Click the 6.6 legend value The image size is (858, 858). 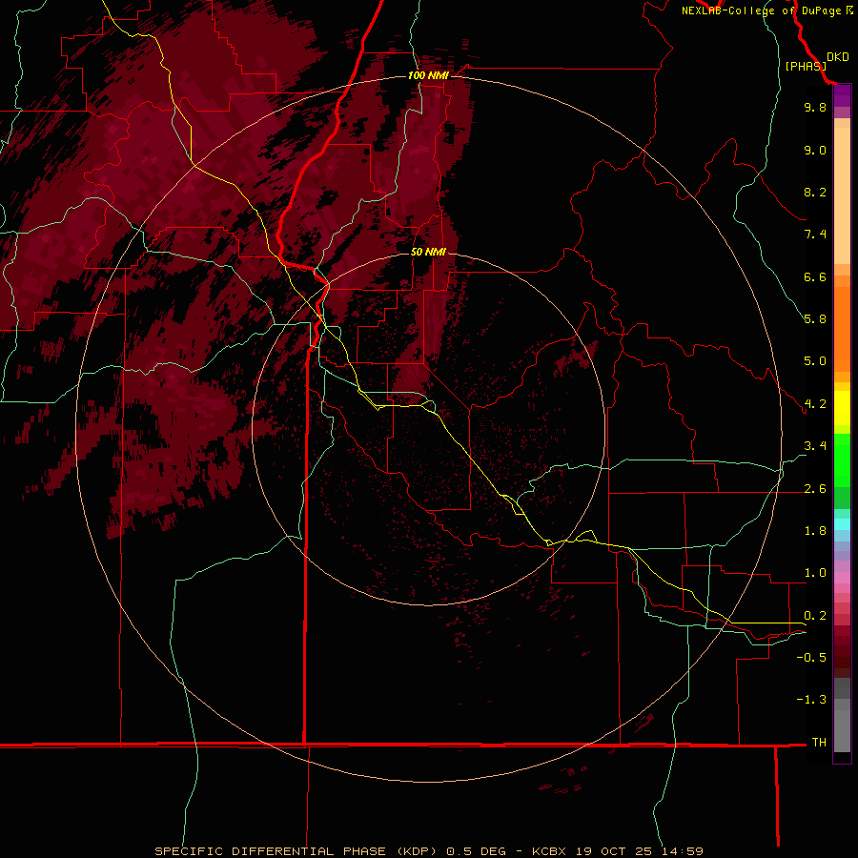click(x=815, y=276)
